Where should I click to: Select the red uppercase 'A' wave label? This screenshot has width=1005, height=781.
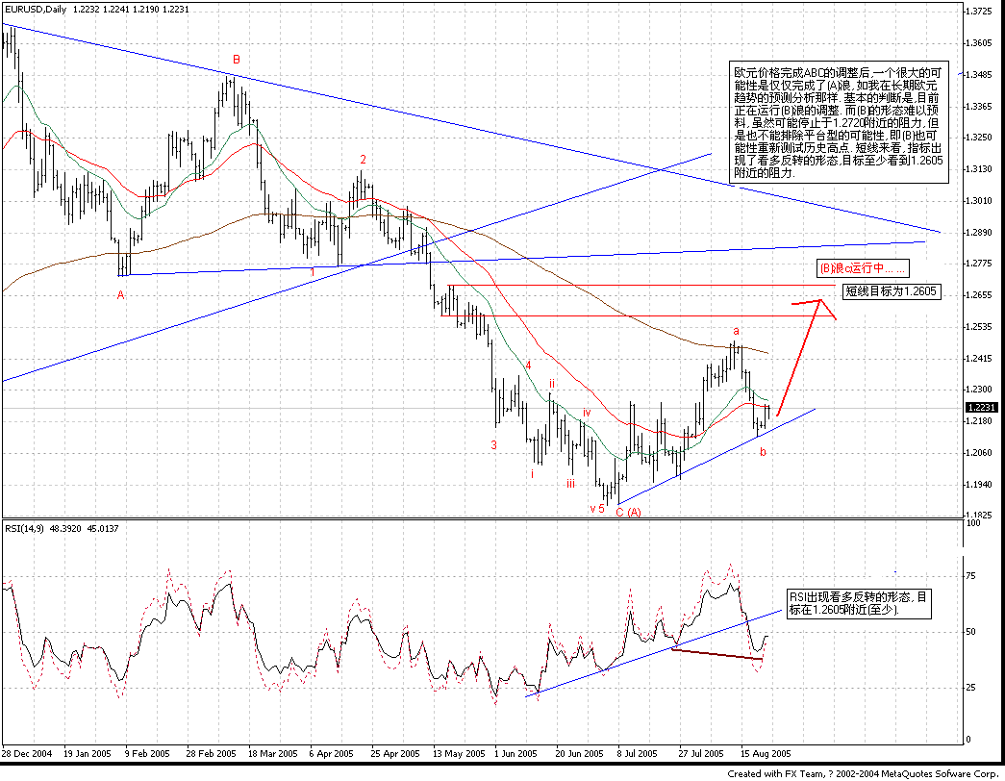[x=120, y=295]
